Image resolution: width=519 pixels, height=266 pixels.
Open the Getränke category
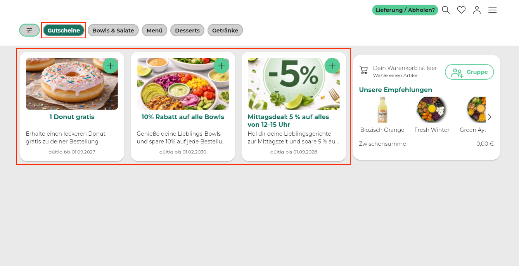225,30
